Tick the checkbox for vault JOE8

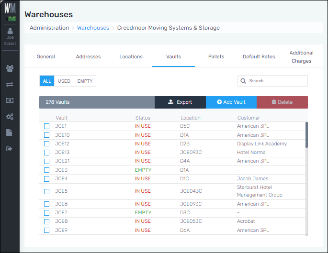coord(46,221)
